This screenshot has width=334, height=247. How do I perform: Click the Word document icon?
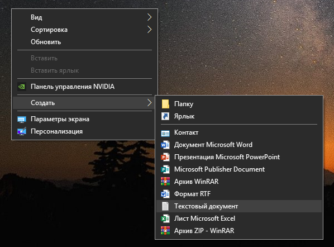(x=165, y=145)
